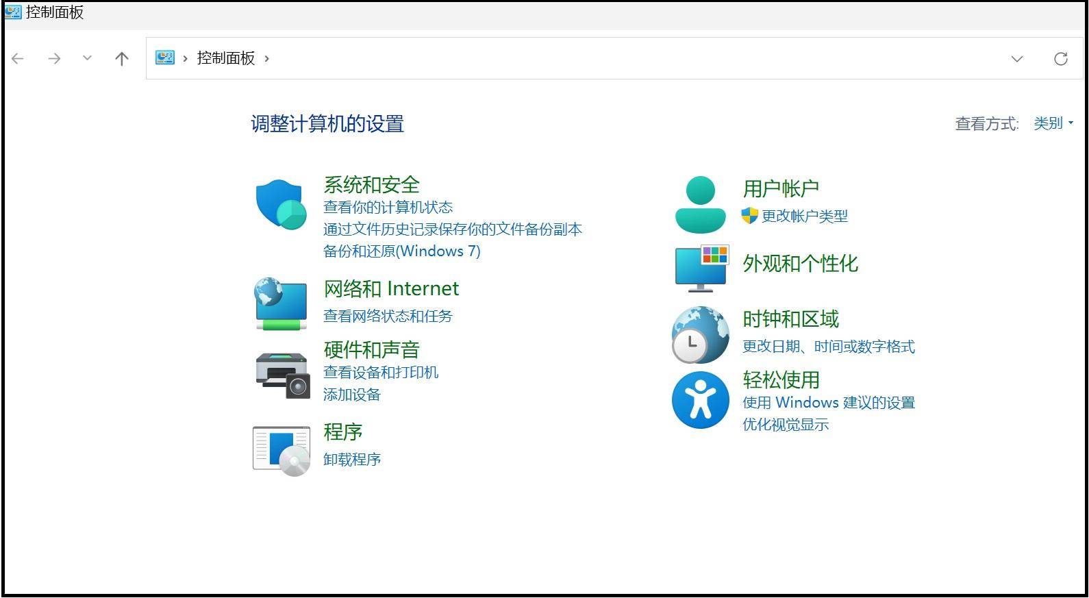Expand the chevron after 控制面板 in address bar
The width and height of the screenshot is (1089, 598).
(x=267, y=58)
